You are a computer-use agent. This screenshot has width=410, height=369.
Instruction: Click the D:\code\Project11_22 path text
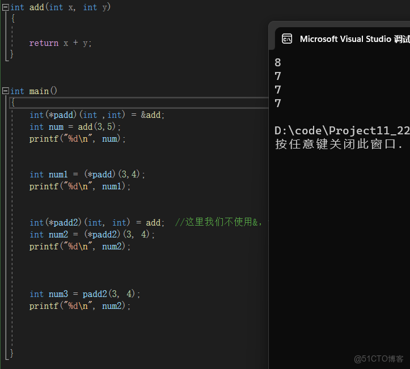point(341,131)
